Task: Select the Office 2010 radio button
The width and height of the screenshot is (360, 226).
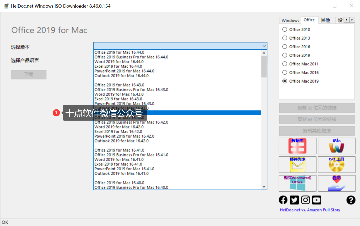Action: [285, 29]
